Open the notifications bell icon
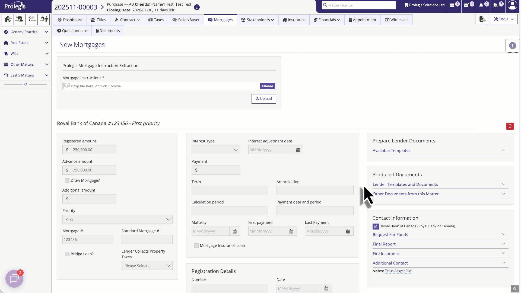Image resolution: width=521 pixels, height=293 pixels. click(x=481, y=5)
